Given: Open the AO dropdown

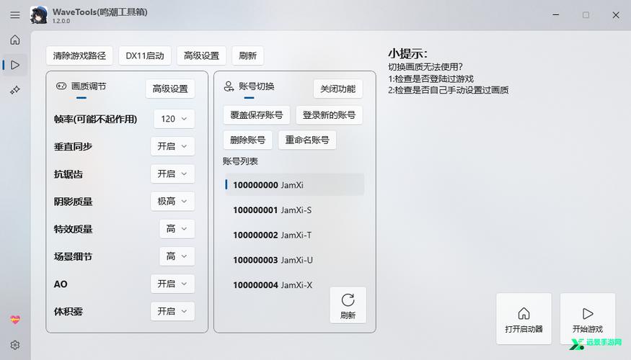Looking at the screenshot, I should click(172, 284).
